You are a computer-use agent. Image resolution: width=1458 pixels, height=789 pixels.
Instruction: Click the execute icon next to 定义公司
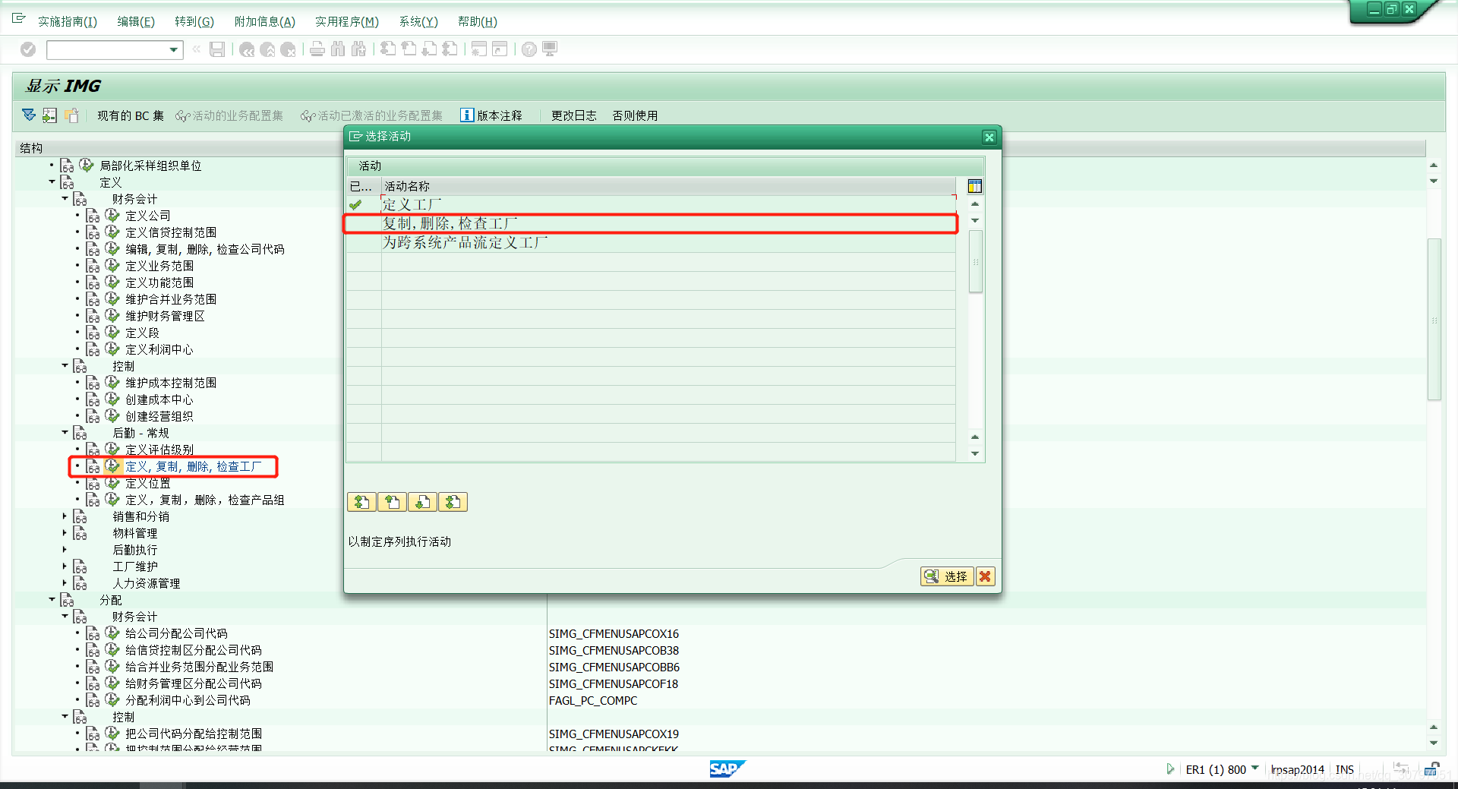click(112, 216)
